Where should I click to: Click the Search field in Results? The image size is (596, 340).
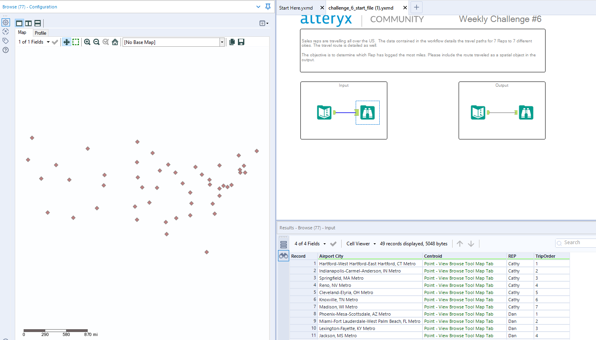(x=577, y=243)
